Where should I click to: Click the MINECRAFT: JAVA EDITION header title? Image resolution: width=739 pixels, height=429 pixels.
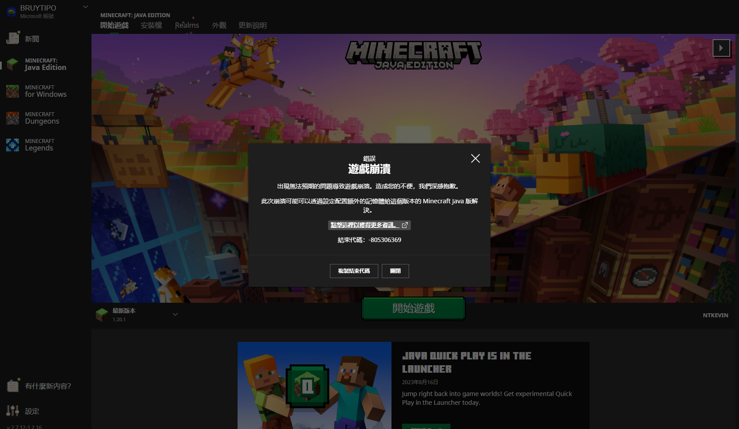pyautogui.click(x=135, y=15)
